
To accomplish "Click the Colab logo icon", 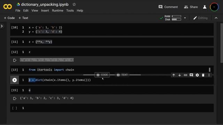I will [8, 7].
